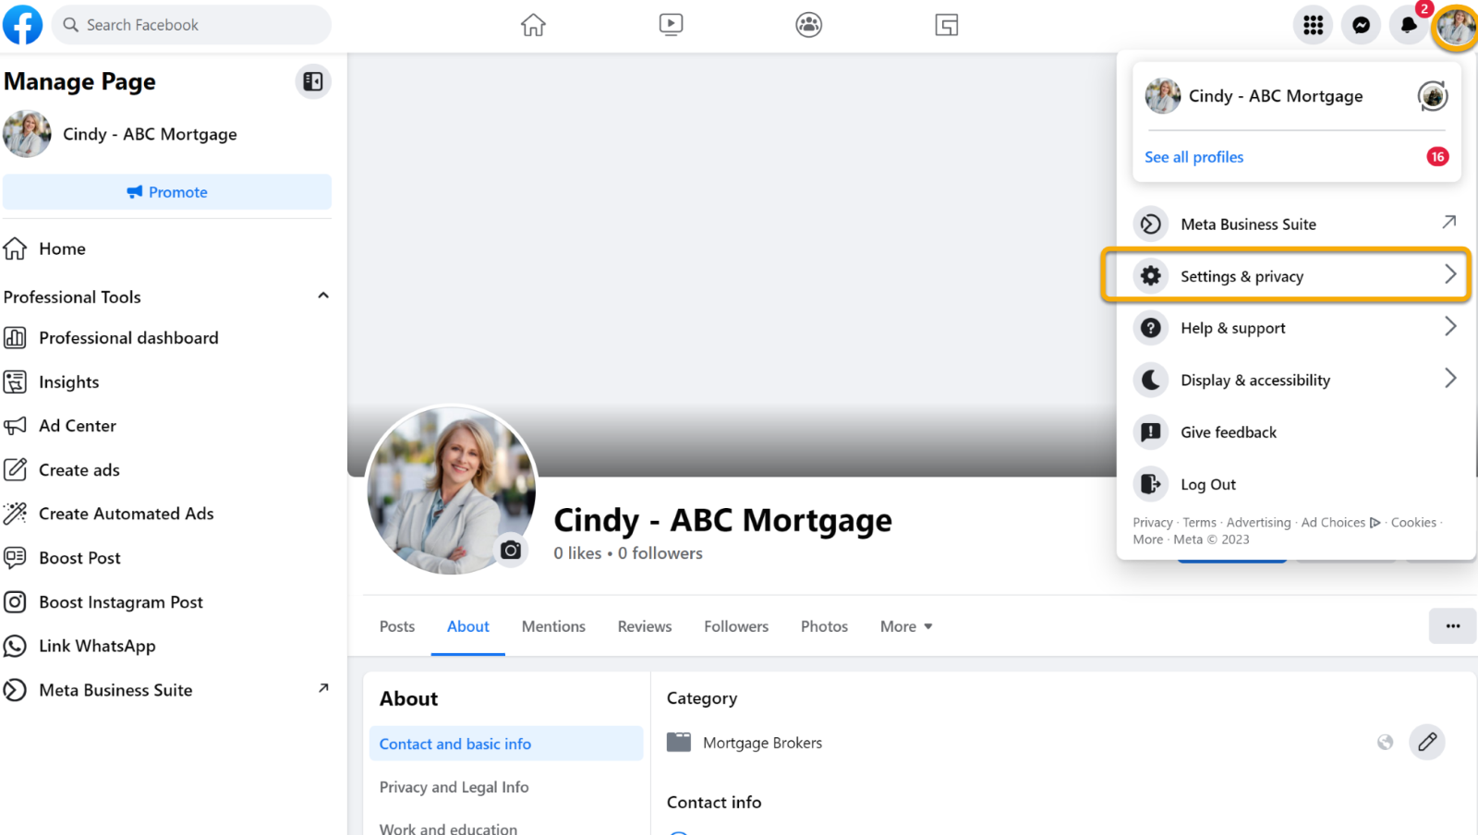Click Boost Instagram Post
1478x835 pixels.
tap(167, 602)
